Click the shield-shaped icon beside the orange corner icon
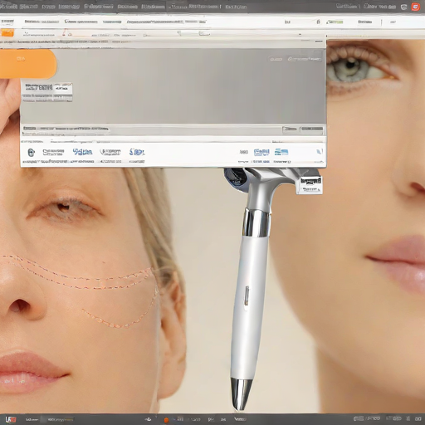Screen dimensions: 425x425 (403, 7)
